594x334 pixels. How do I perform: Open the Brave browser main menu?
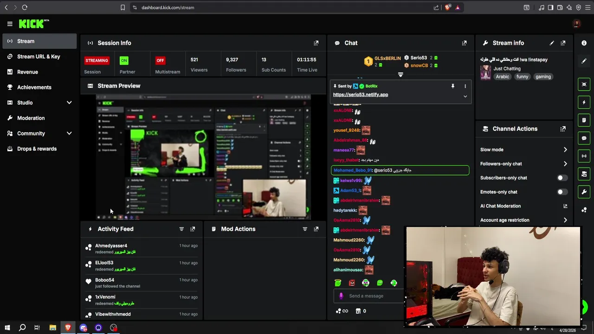[x=588, y=7]
